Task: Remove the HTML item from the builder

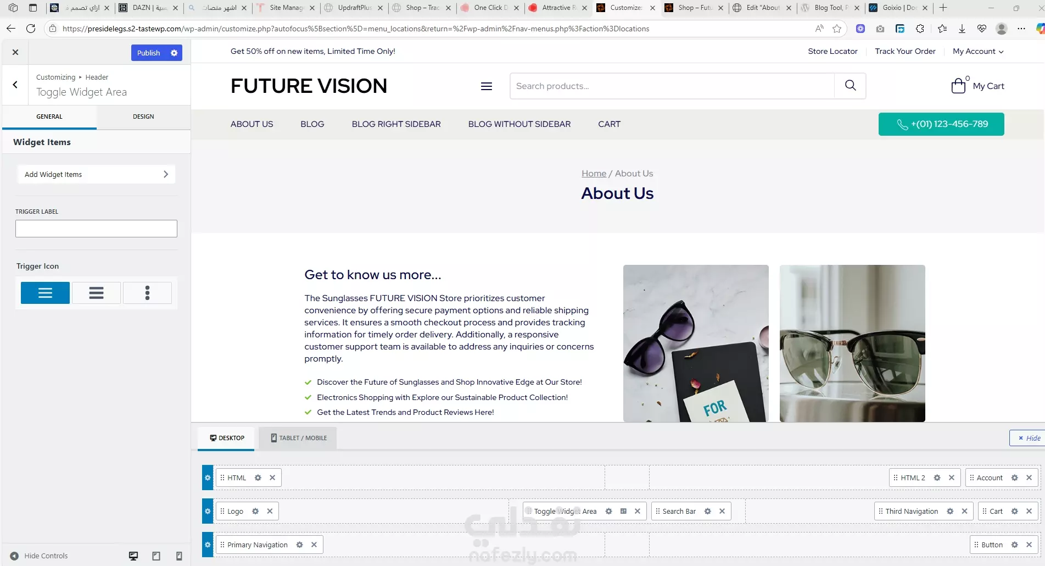Action: [x=272, y=478]
